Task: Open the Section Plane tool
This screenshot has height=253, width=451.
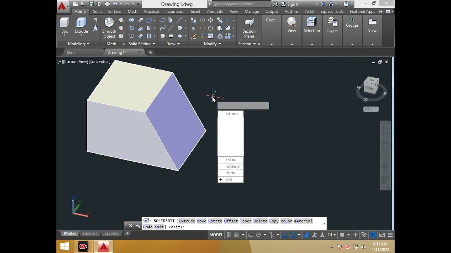Action: 249,28
